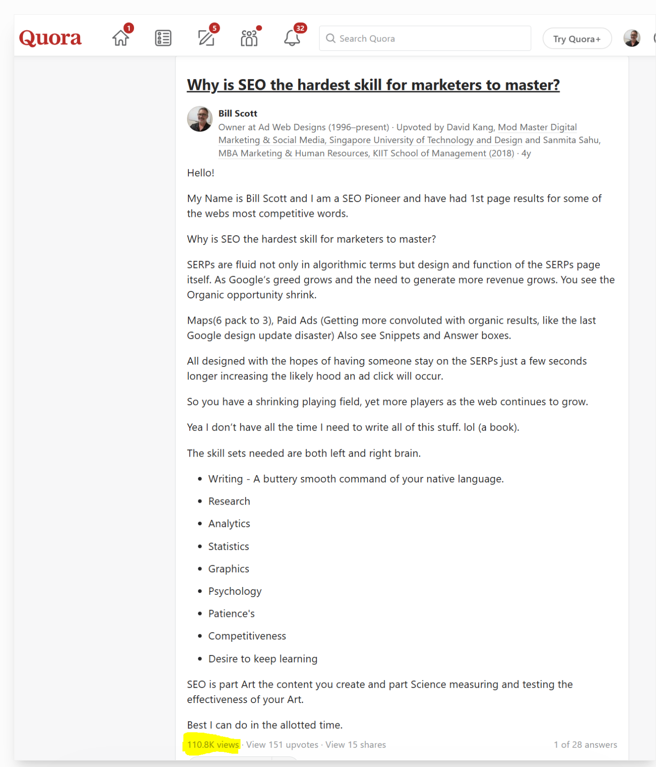Image resolution: width=656 pixels, height=767 pixels.
Task: Select View 151 upvotes
Action: [x=282, y=744]
